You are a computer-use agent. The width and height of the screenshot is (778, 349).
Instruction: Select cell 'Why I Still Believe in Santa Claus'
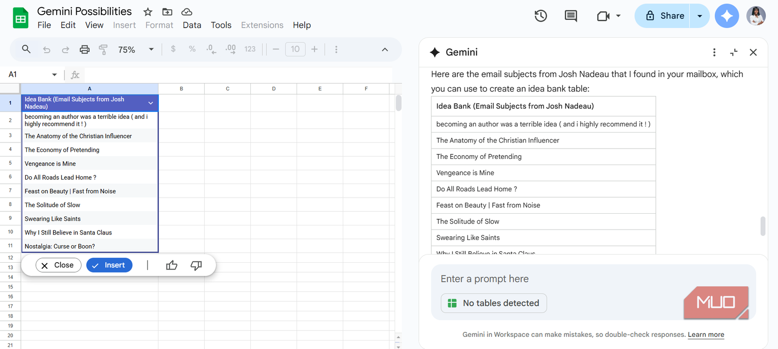[90, 233]
